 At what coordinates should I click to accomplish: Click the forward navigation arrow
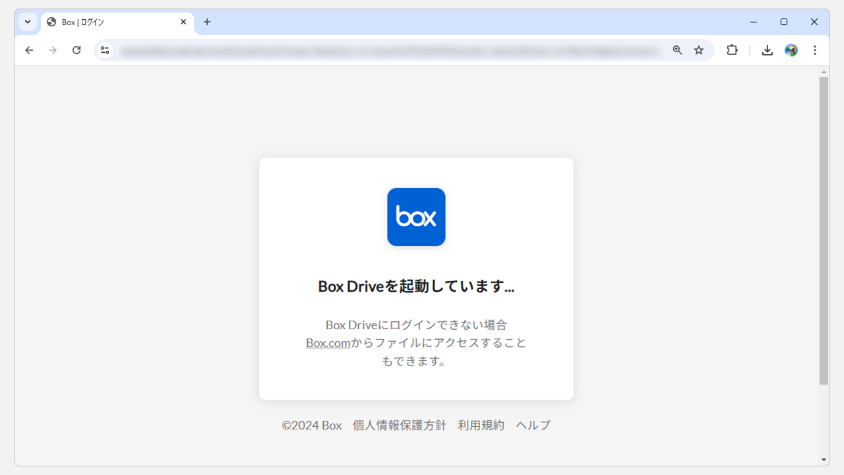coord(52,50)
